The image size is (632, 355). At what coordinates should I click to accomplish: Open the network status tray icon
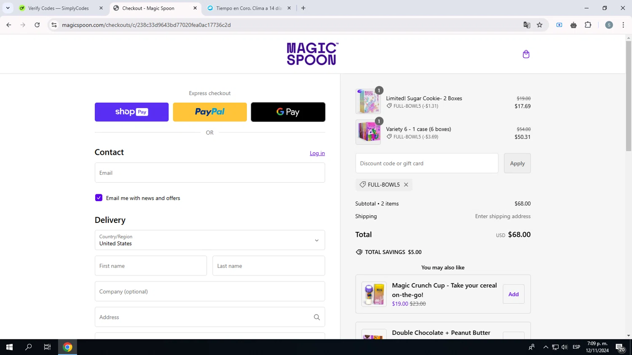(x=555, y=347)
